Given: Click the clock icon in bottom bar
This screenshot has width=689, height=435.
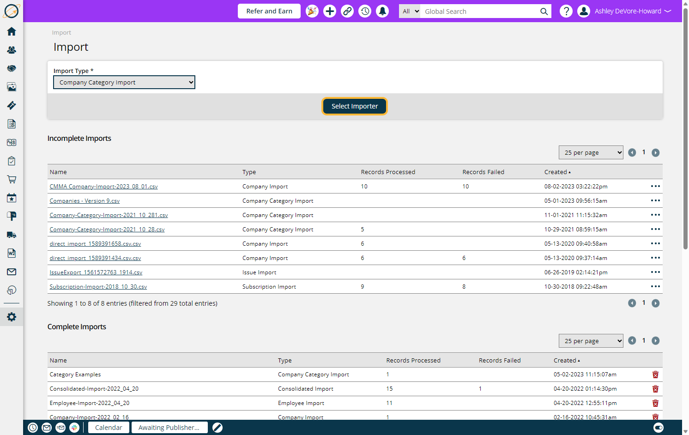Looking at the screenshot, I should [33, 428].
